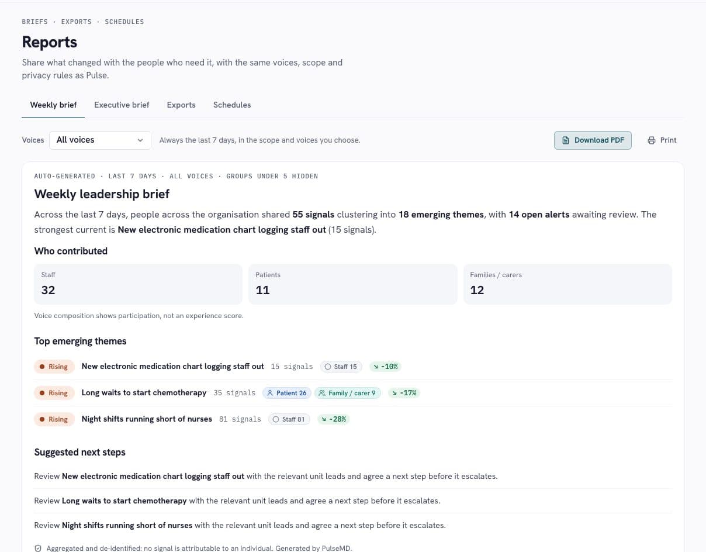Click the printer icon
Screen dimensions: 706x552
[652, 140]
